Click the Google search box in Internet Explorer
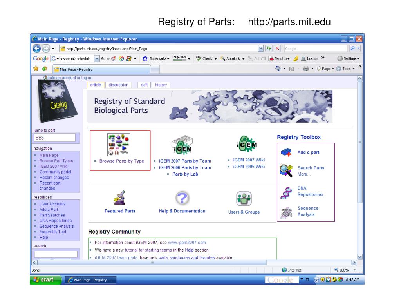This screenshot has width=401, height=301. click(316, 49)
